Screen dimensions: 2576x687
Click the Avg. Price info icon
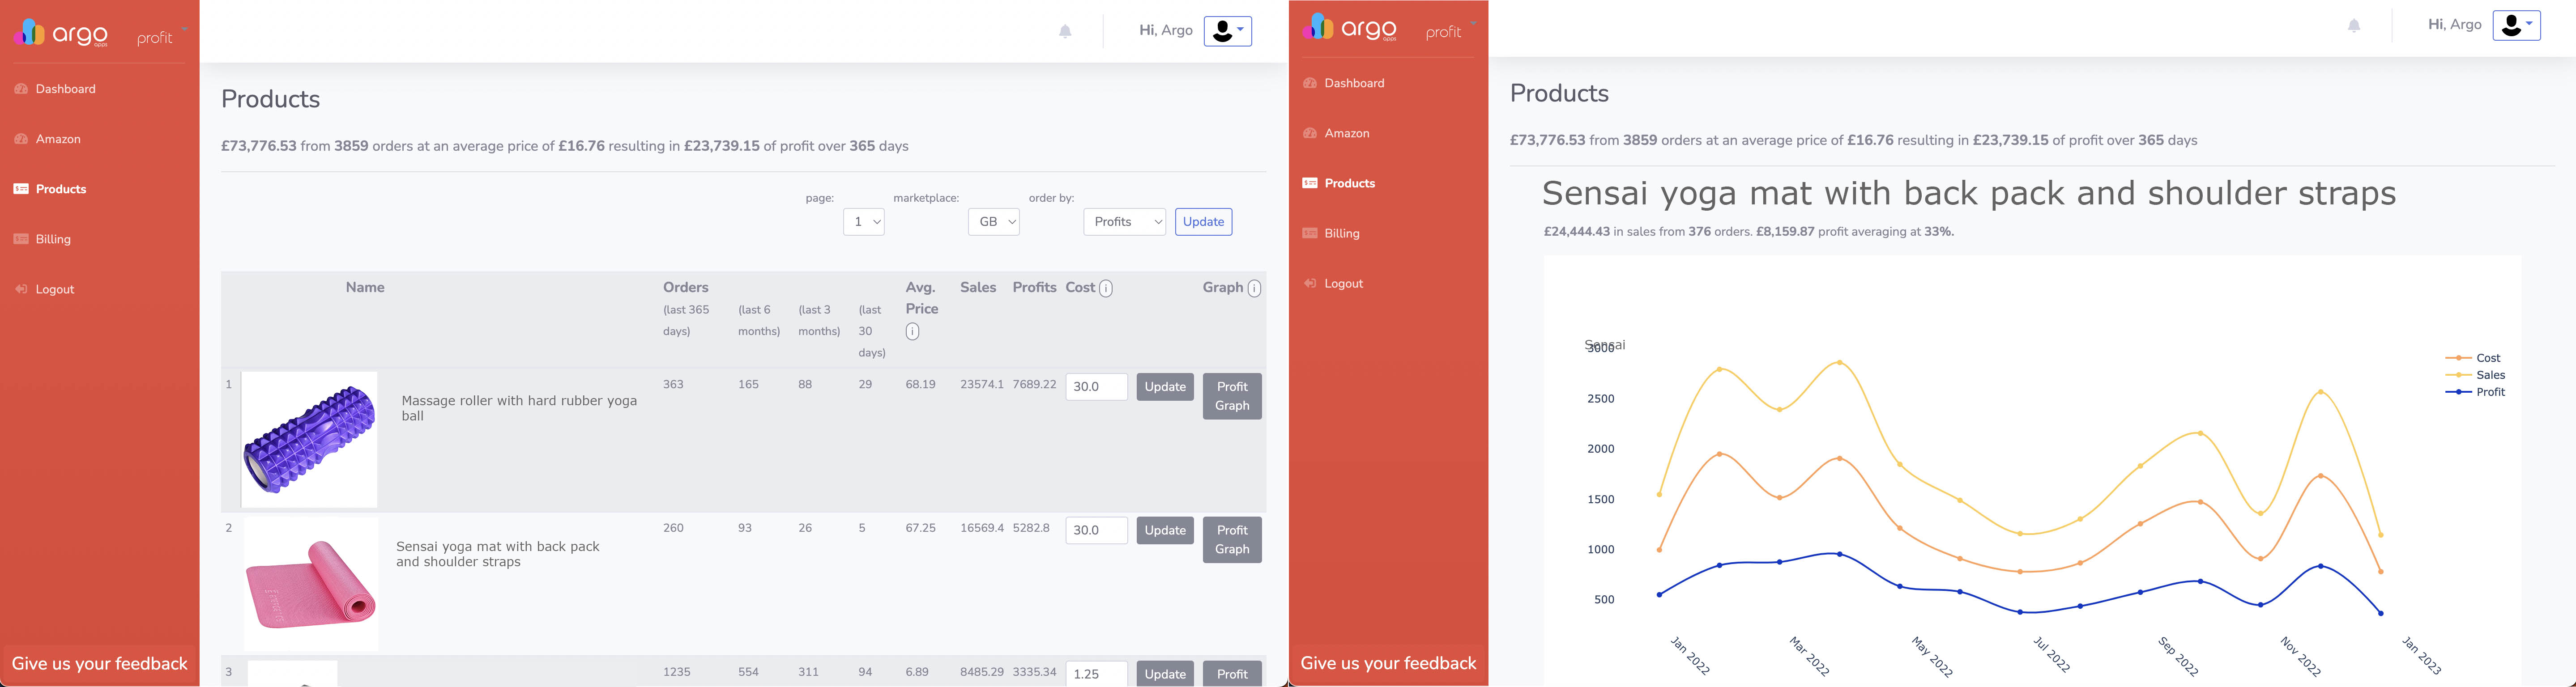[912, 332]
